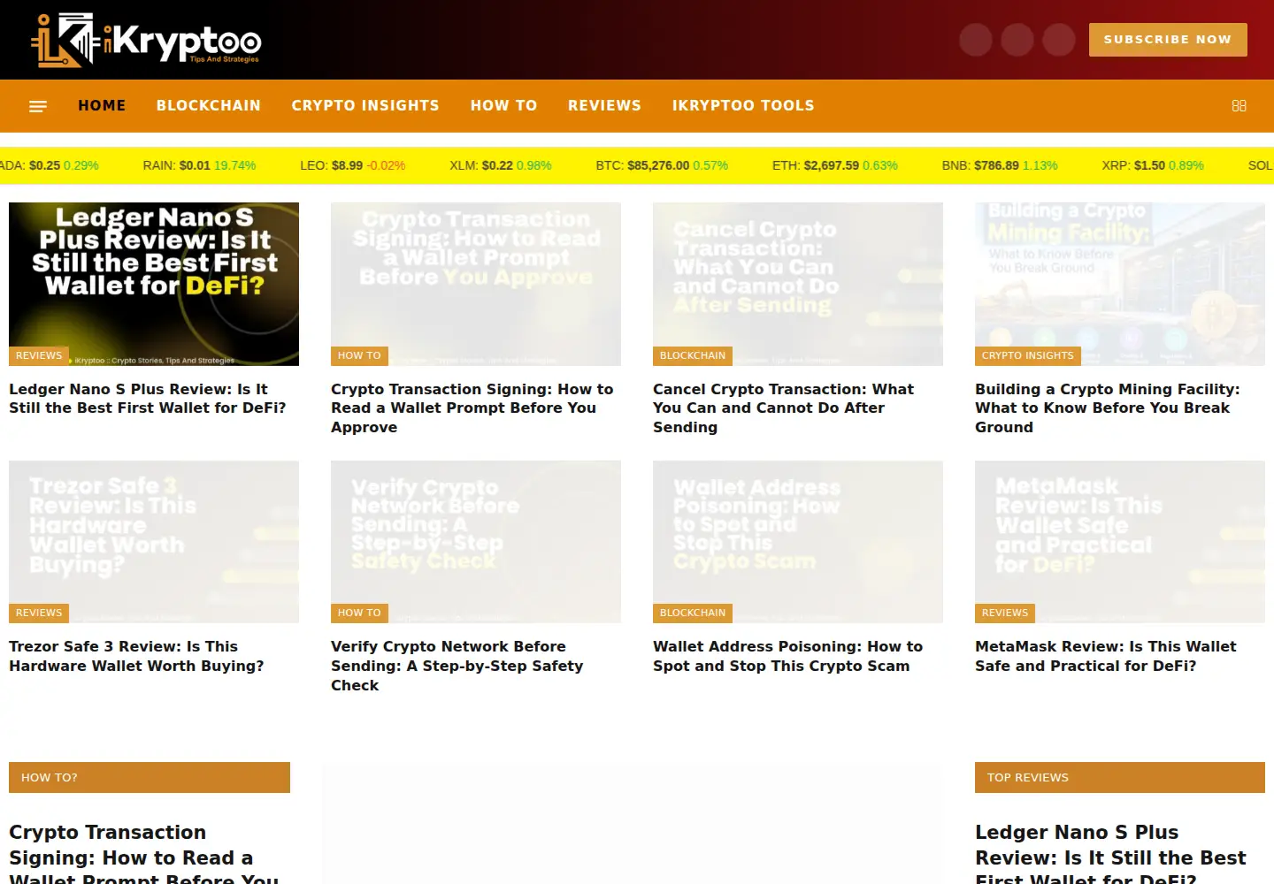Click How To tag on Transaction Signing card
The width and height of the screenshot is (1274, 884).
[x=359, y=355]
